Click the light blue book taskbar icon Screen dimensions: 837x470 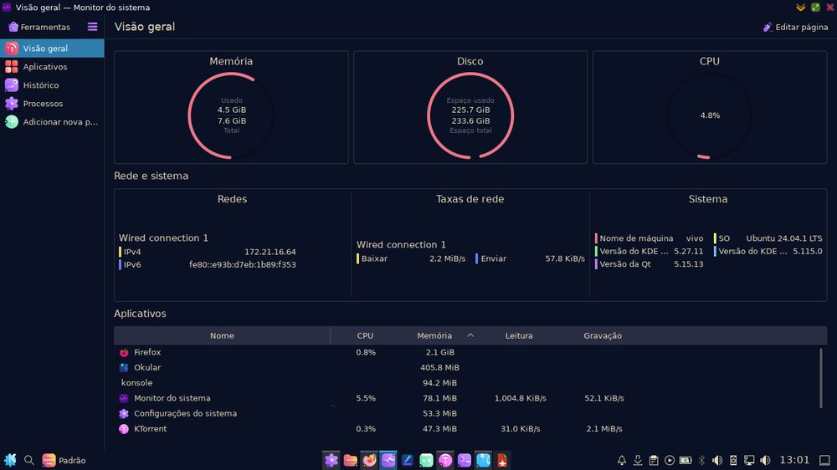click(x=483, y=460)
